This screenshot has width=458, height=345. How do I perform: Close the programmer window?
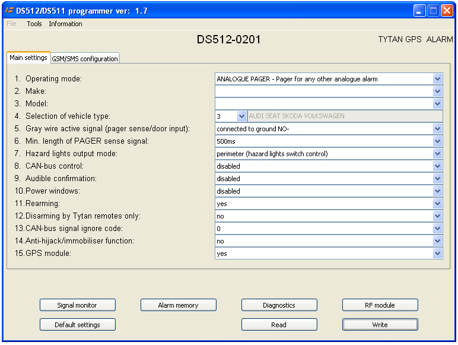(447, 11)
